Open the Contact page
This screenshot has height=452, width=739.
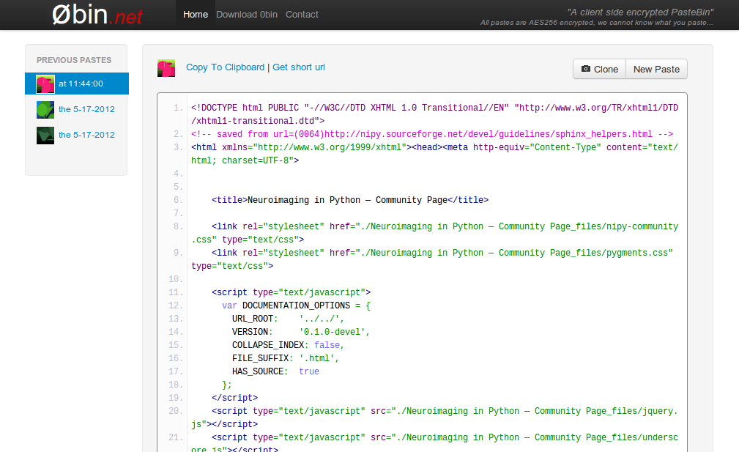coord(301,14)
